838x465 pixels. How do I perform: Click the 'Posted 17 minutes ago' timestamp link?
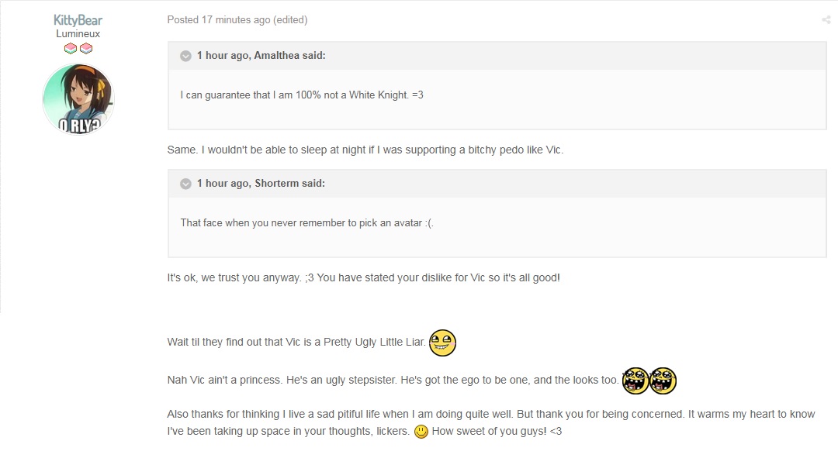[219, 19]
